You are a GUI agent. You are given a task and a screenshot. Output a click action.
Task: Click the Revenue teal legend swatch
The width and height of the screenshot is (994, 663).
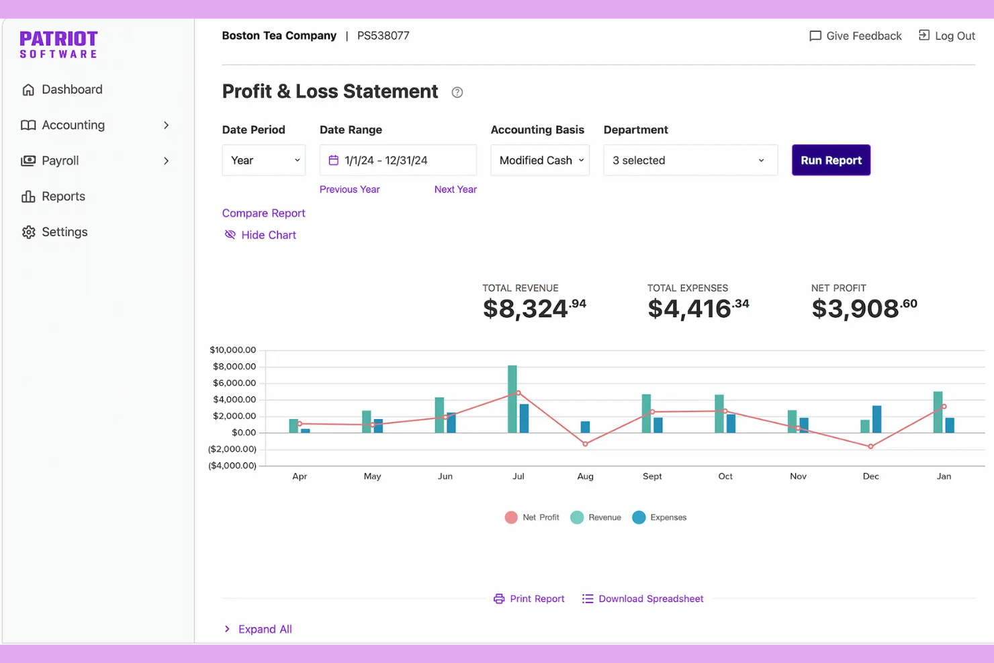click(577, 517)
